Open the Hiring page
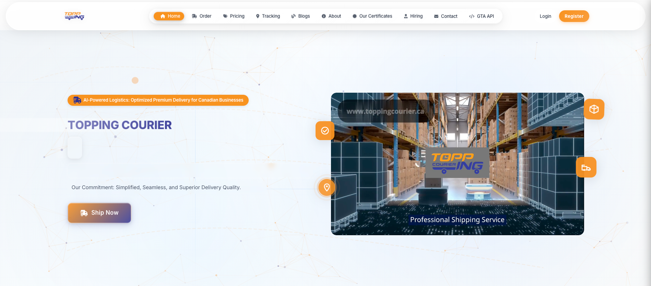651x286 pixels. click(x=413, y=16)
